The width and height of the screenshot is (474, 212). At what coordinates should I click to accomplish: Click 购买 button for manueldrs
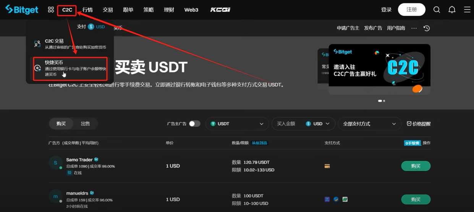pyautogui.click(x=416, y=199)
